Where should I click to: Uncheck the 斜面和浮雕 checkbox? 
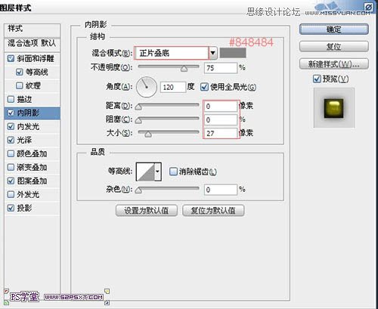[x=11, y=58]
